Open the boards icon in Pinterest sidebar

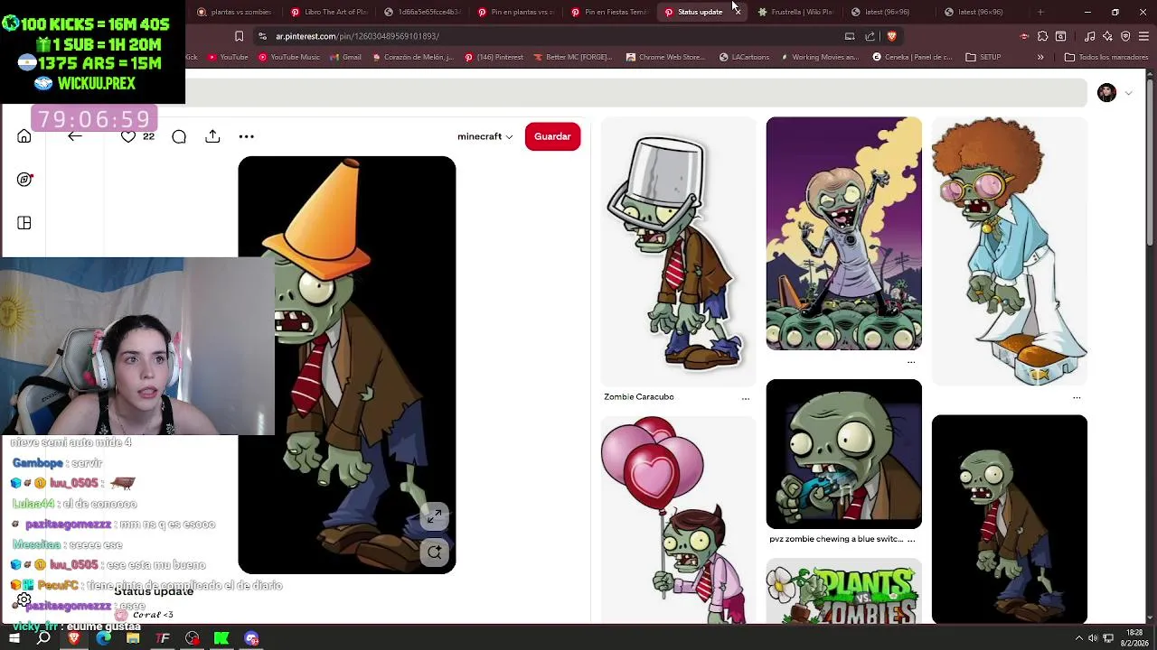tap(24, 223)
